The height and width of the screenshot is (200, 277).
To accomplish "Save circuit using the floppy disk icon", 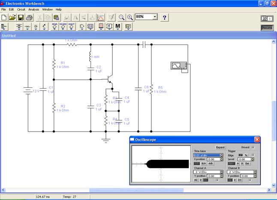I will 21,18.
